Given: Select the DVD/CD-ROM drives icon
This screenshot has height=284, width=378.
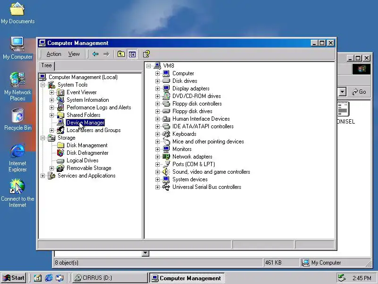Looking at the screenshot, I should click(x=166, y=96).
